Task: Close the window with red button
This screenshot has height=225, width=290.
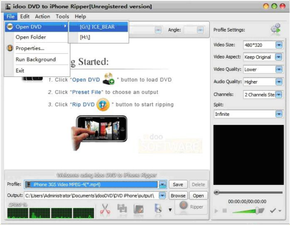Action: click(283, 6)
